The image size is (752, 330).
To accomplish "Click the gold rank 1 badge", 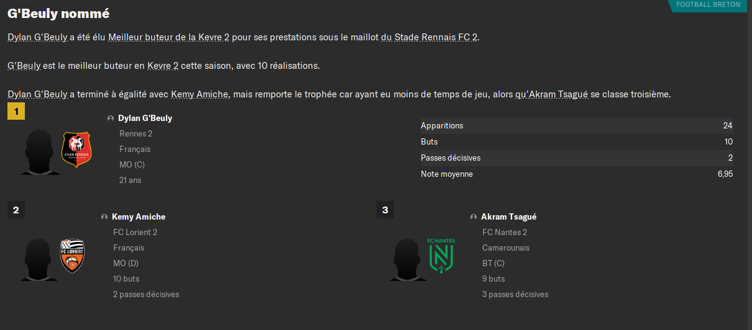I will click(x=16, y=112).
